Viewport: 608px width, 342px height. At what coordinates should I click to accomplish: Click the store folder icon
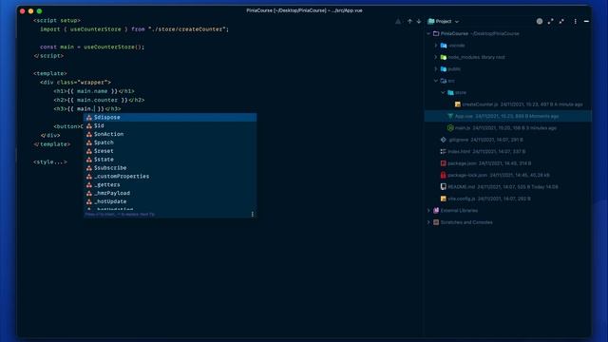pyautogui.click(x=450, y=92)
